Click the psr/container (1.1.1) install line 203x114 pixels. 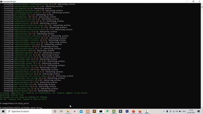click(x=28, y=15)
